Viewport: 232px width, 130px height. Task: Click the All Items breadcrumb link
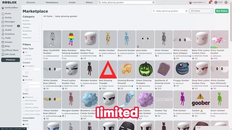tap(48, 16)
